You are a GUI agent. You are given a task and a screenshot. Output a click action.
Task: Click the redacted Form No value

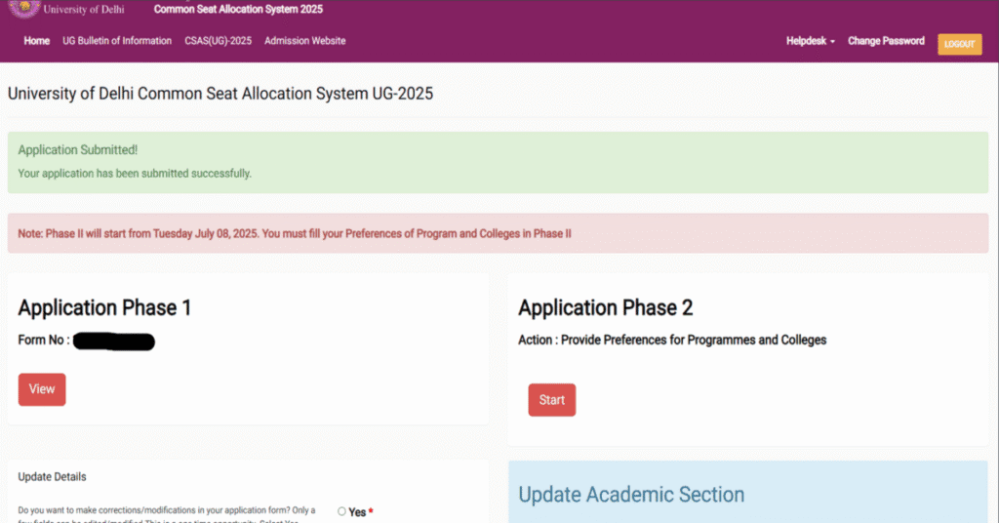(x=114, y=342)
